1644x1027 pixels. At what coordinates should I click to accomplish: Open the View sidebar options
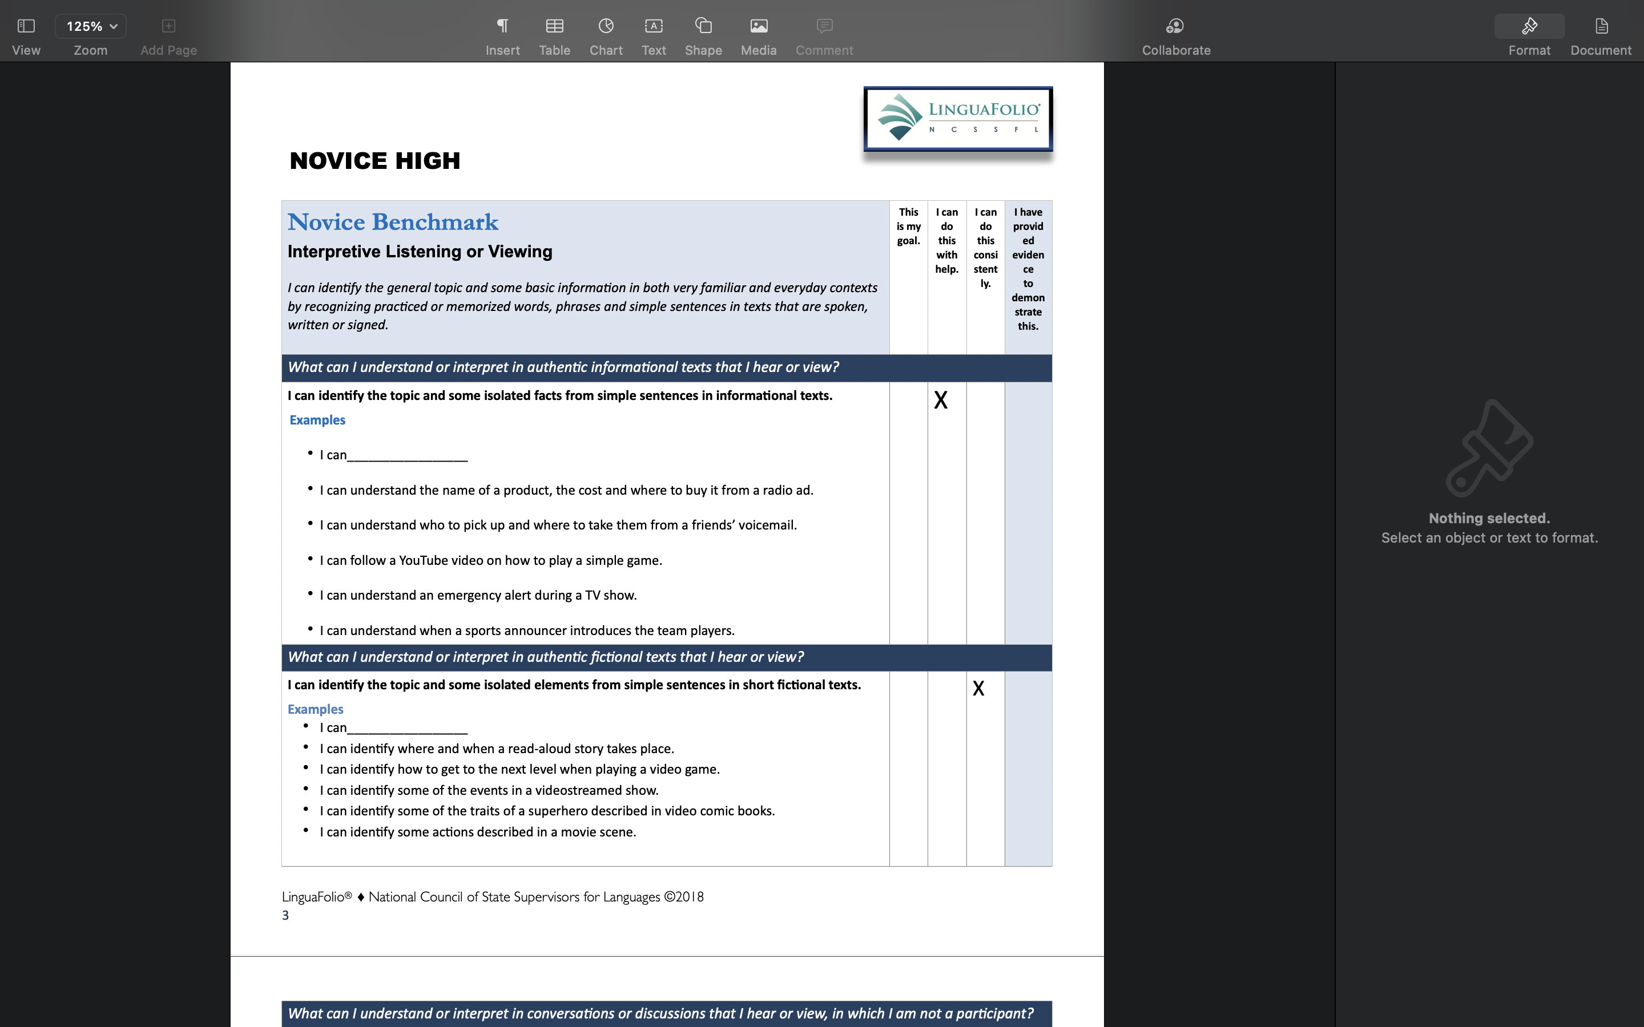[x=26, y=26]
